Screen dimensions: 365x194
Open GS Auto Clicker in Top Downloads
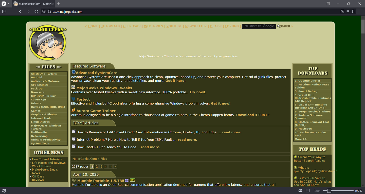307,81
